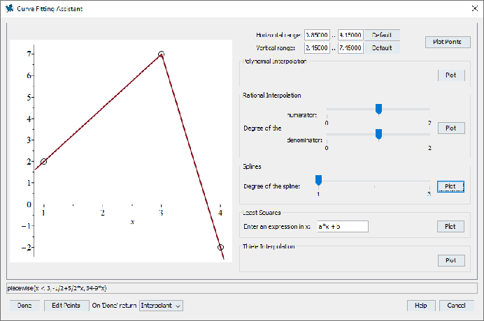Click the vertical range maximum field
The image size is (484, 321).
coord(350,48)
